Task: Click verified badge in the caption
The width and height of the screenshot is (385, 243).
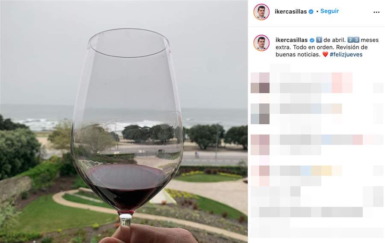Action: [312, 40]
